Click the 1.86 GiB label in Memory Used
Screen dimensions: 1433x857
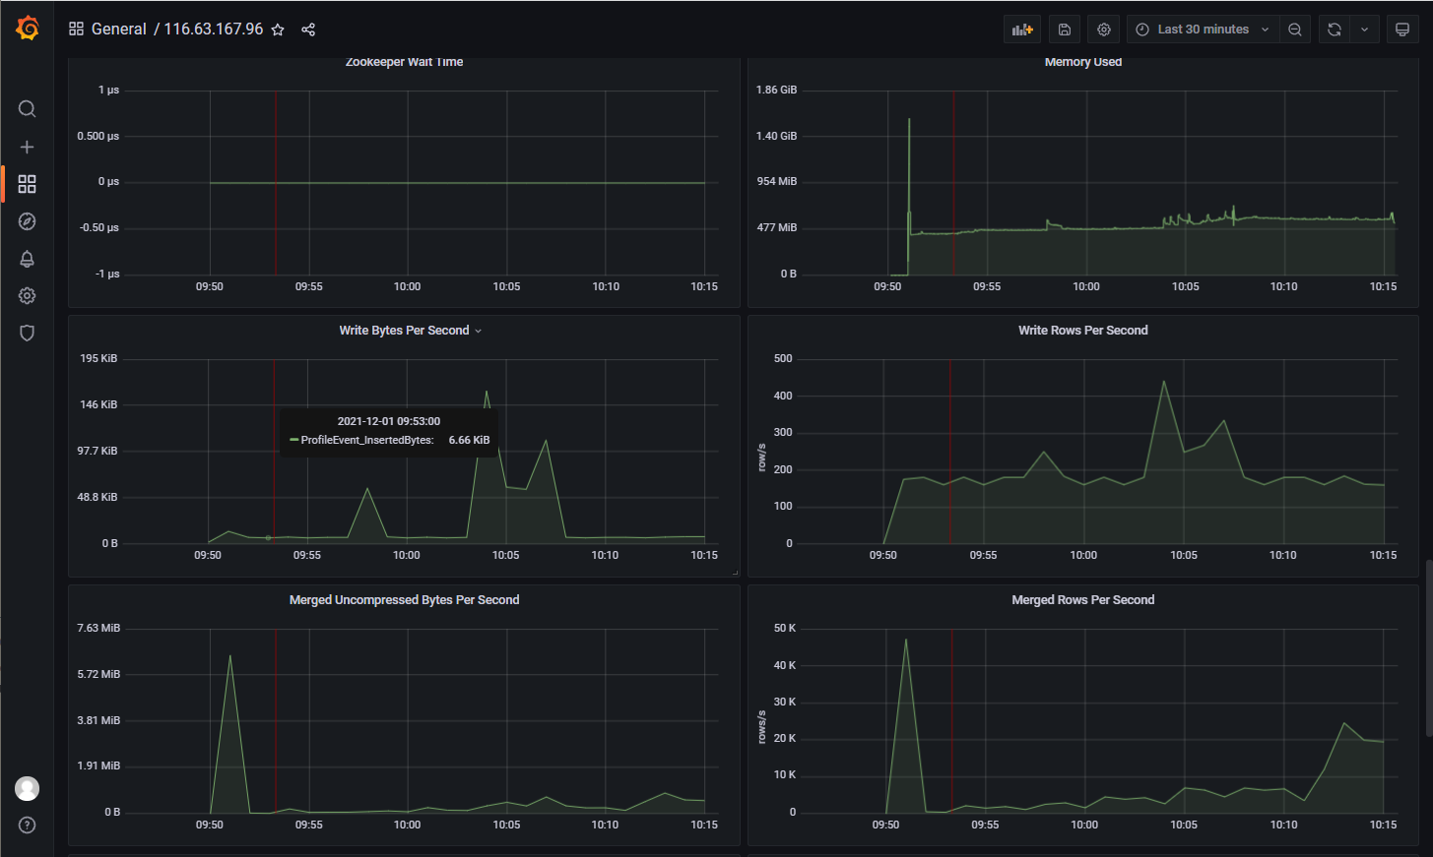click(x=776, y=90)
